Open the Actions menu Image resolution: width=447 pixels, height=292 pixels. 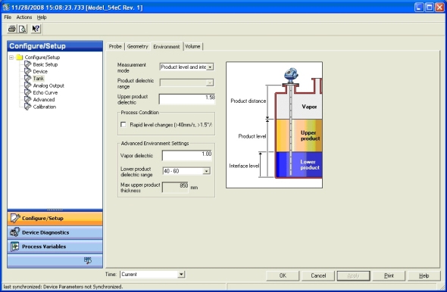[x=24, y=17]
